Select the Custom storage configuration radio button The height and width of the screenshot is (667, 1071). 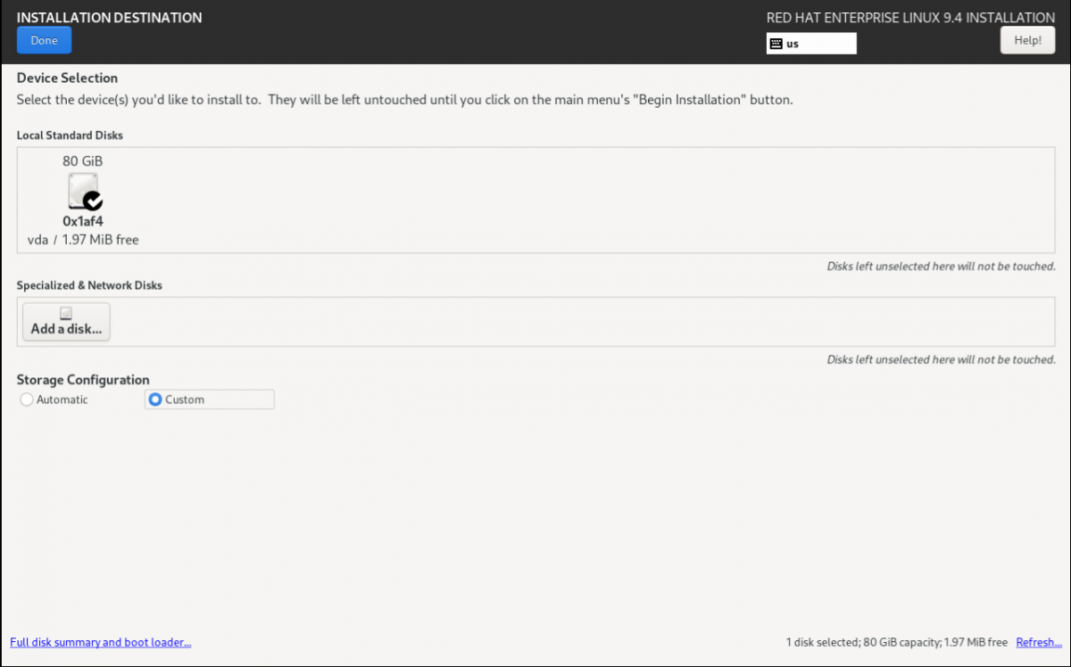click(x=155, y=399)
